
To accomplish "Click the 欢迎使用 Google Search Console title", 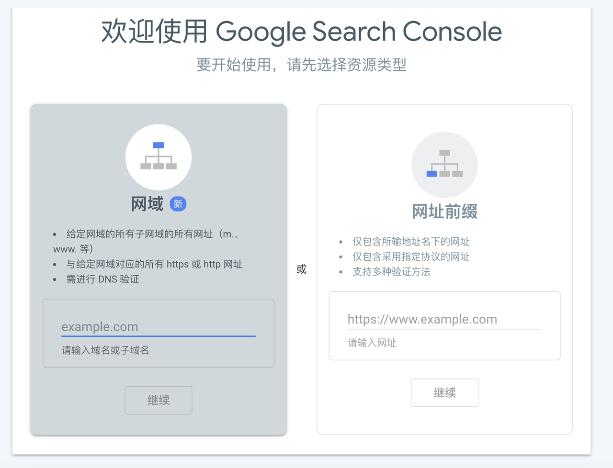I will click(302, 32).
